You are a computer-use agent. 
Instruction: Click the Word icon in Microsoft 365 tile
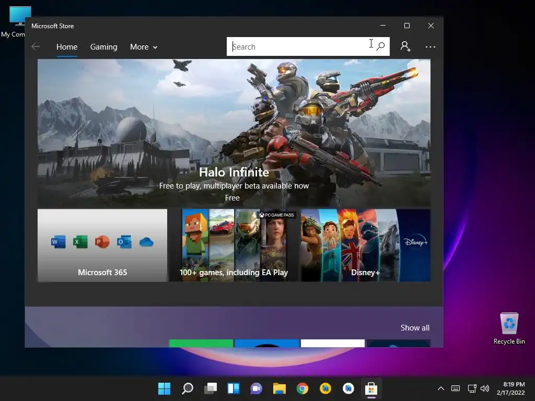pyautogui.click(x=58, y=242)
